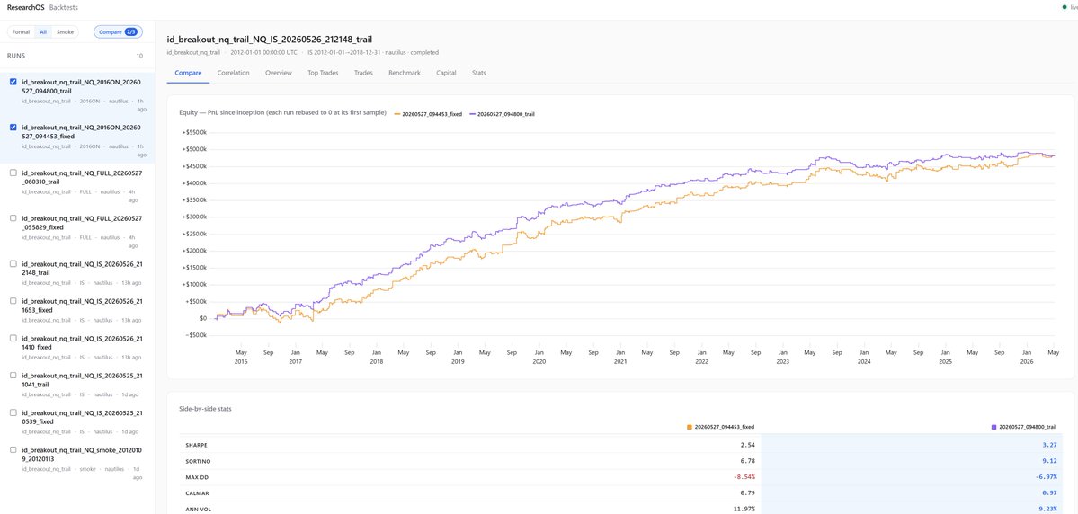Open the Trades tab
The width and height of the screenshot is (1078, 514).
coord(363,73)
